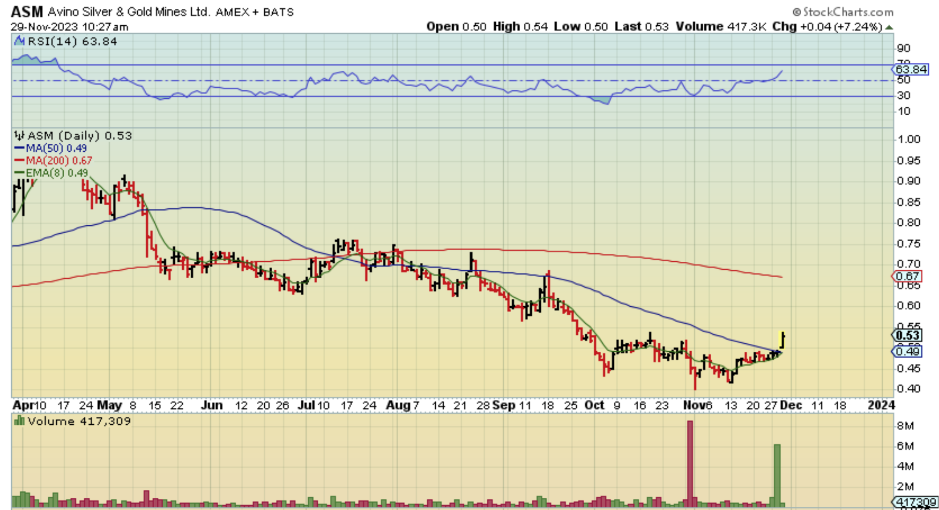Click the green up-arrow beside the Chg value
Screen dimensions: 939x510
889,27
